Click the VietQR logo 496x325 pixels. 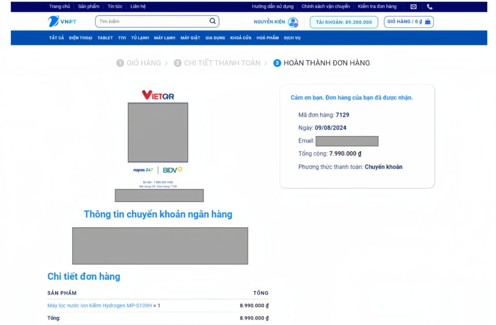point(158,95)
